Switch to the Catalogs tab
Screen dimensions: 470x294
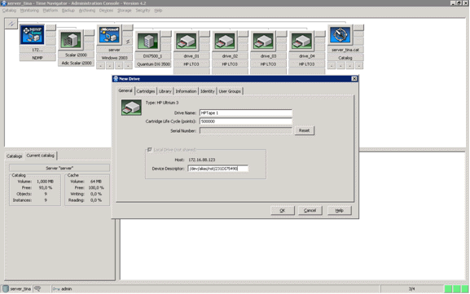[x=15, y=156]
